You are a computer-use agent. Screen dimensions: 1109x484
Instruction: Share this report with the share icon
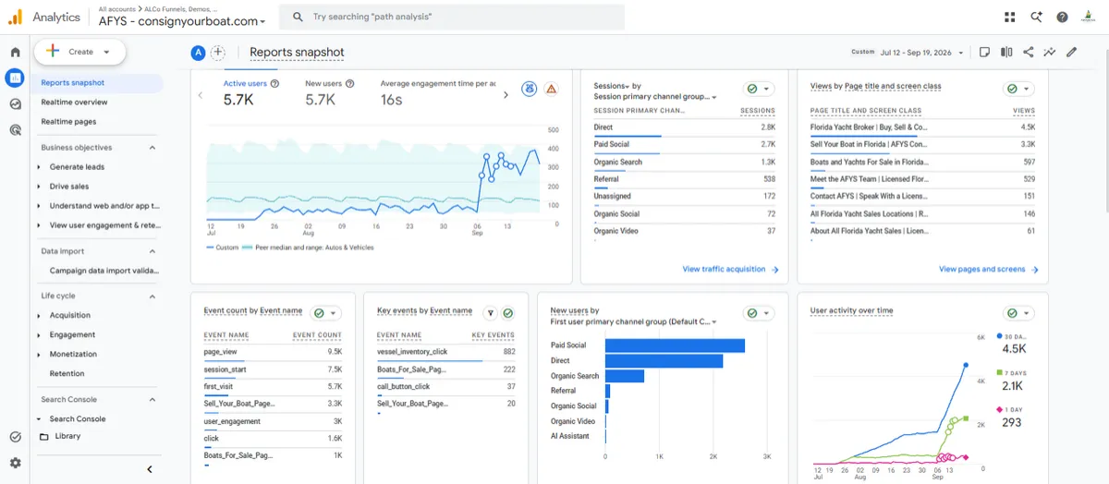click(x=1029, y=52)
